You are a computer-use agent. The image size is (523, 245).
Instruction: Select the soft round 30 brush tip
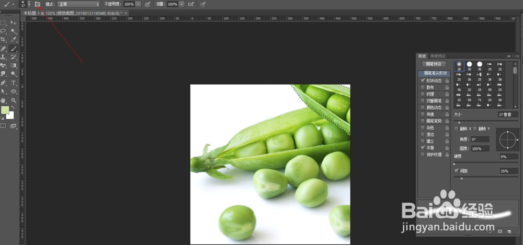click(459, 66)
